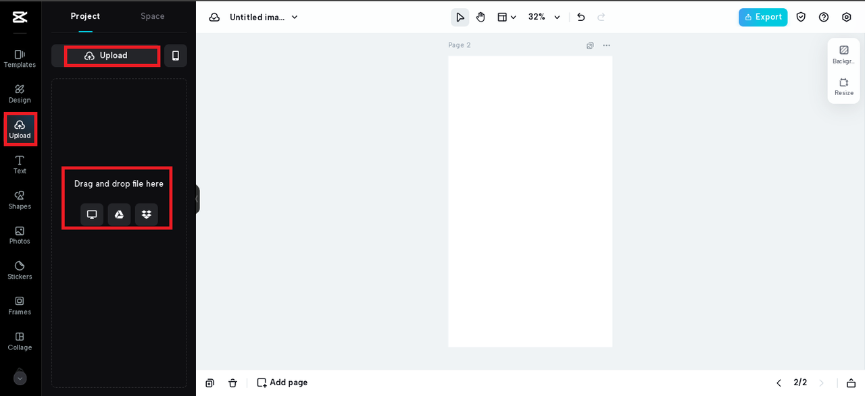Open the Help question mark icon

pyautogui.click(x=824, y=17)
